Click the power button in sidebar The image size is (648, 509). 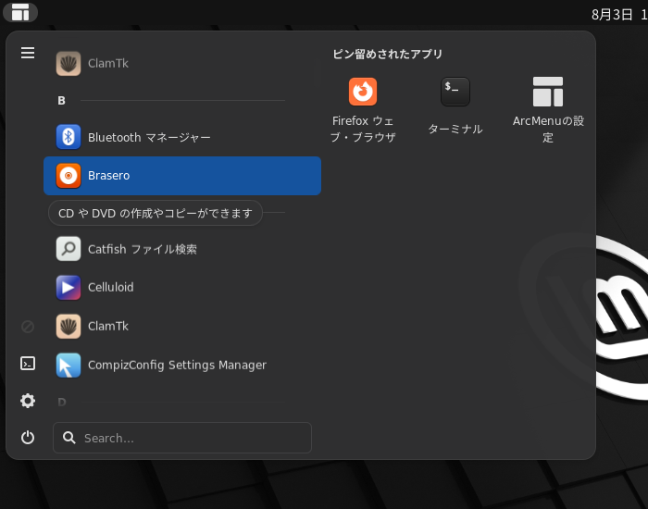click(28, 438)
